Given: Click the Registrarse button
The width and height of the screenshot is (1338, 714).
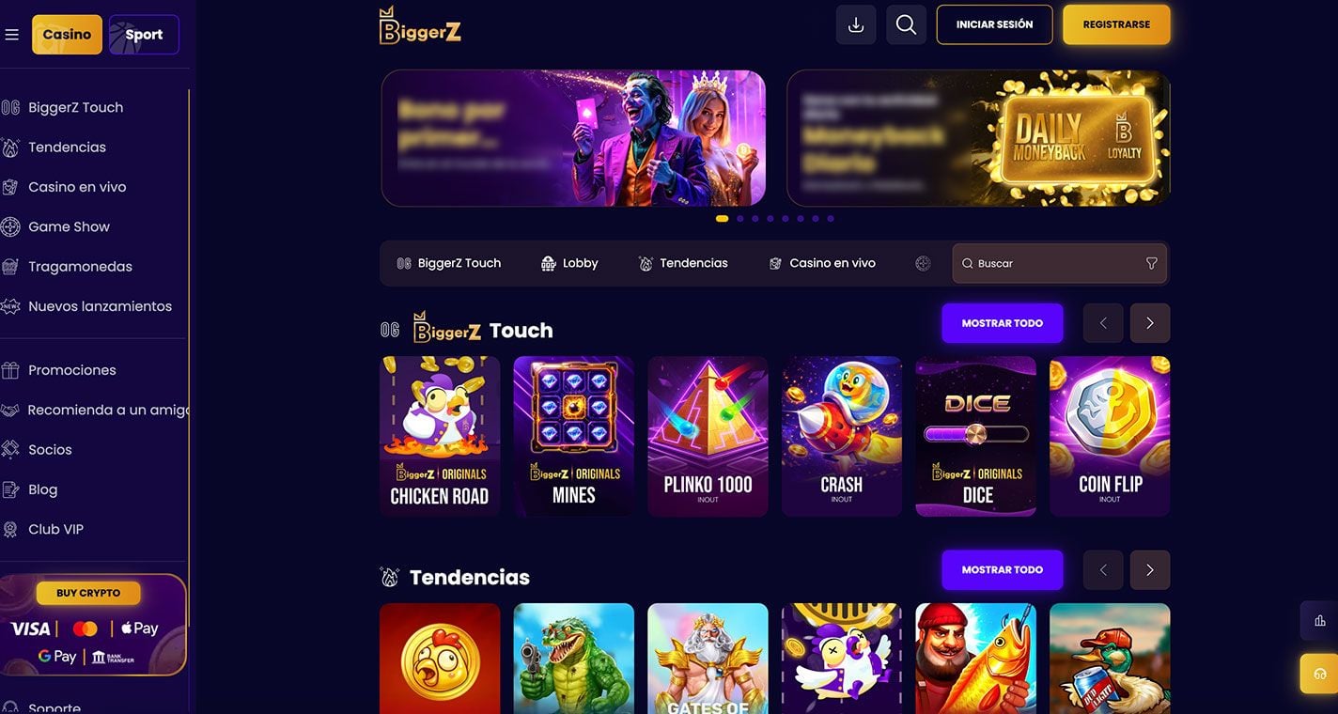Looking at the screenshot, I should click(1116, 25).
